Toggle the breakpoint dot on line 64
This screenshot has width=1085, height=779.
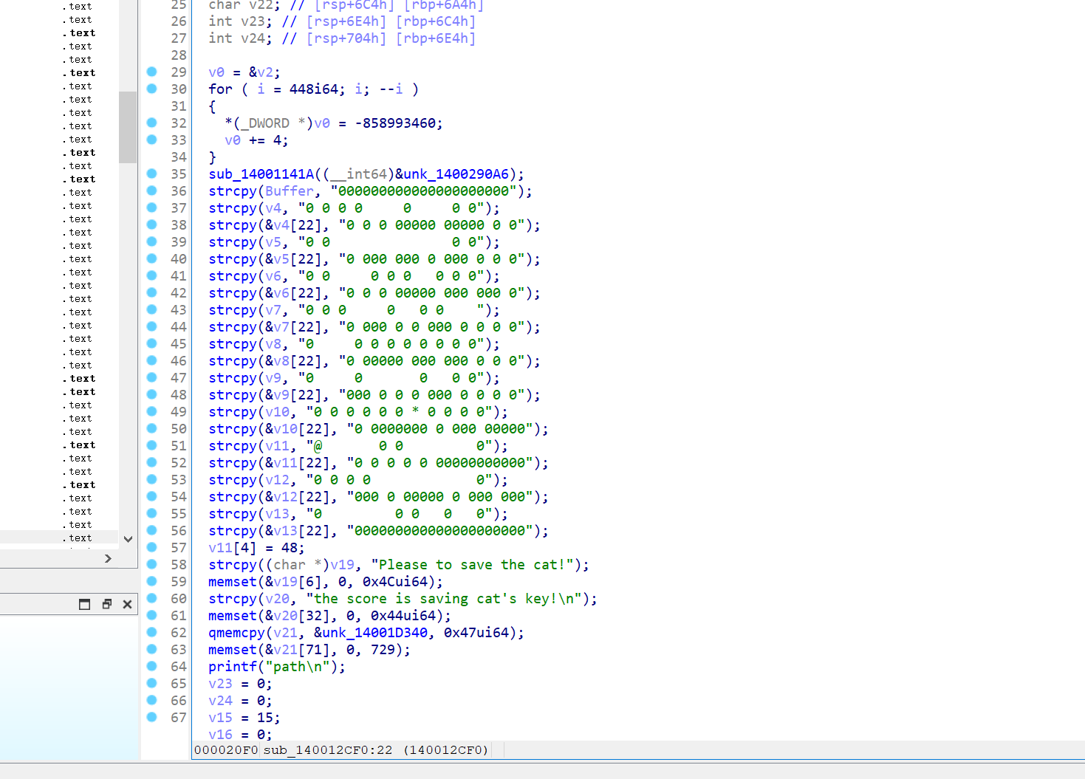(x=151, y=666)
